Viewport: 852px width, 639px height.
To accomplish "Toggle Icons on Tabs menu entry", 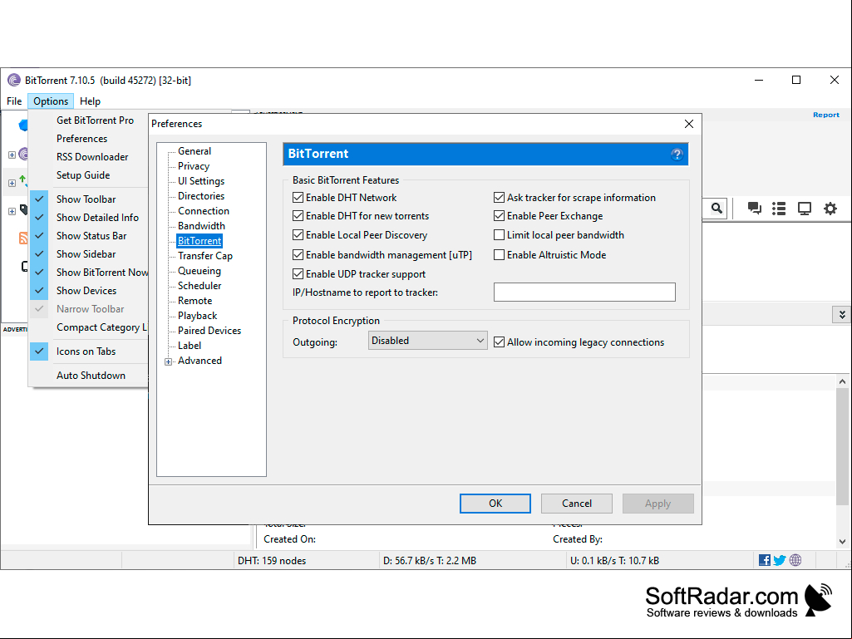I will [86, 351].
